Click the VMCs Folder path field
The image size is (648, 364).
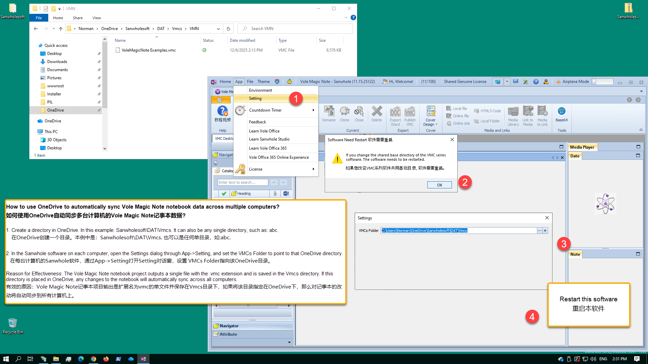click(x=458, y=231)
